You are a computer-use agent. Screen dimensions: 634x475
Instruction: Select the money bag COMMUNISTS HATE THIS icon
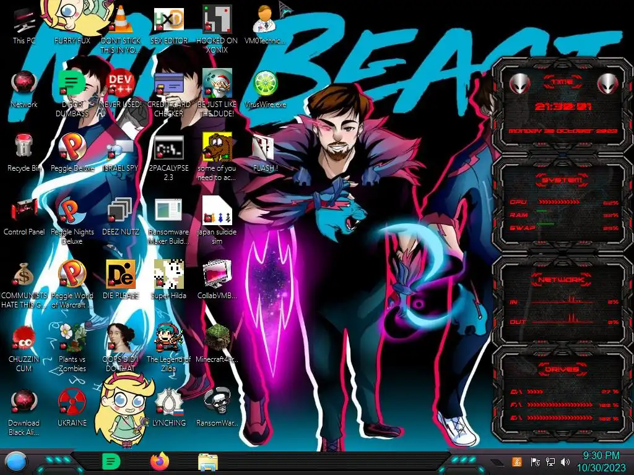(x=24, y=285)
